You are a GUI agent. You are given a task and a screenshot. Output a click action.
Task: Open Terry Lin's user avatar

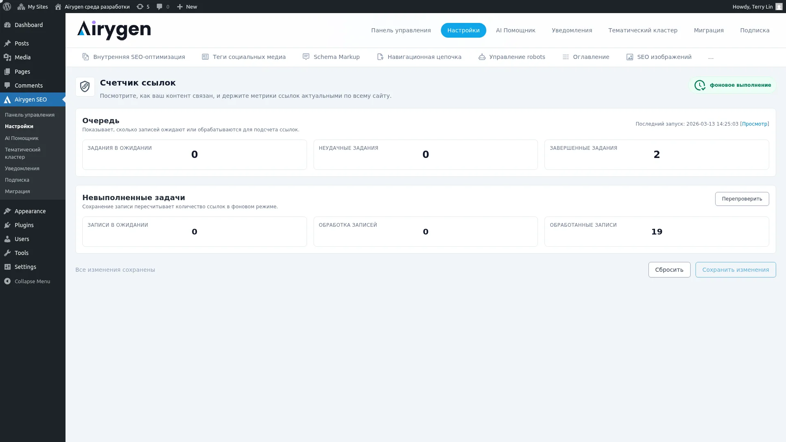(779, 7)
